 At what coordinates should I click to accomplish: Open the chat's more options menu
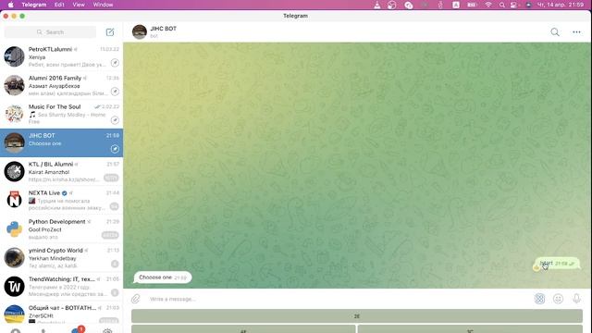[576, 32]
